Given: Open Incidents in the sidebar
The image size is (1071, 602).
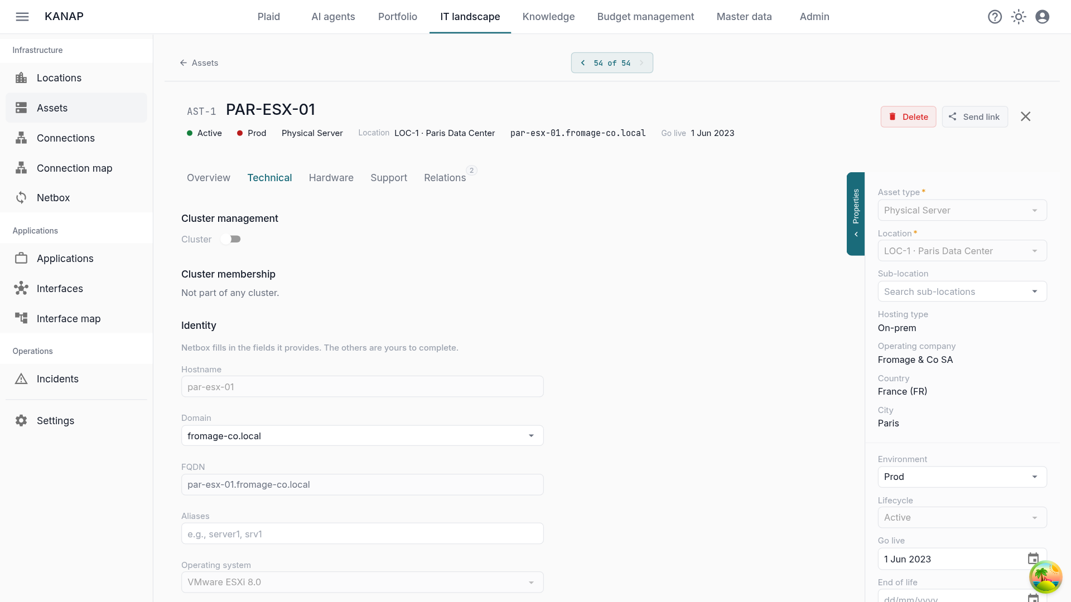Looking at the screenshot, I should (x=76, y=379).
